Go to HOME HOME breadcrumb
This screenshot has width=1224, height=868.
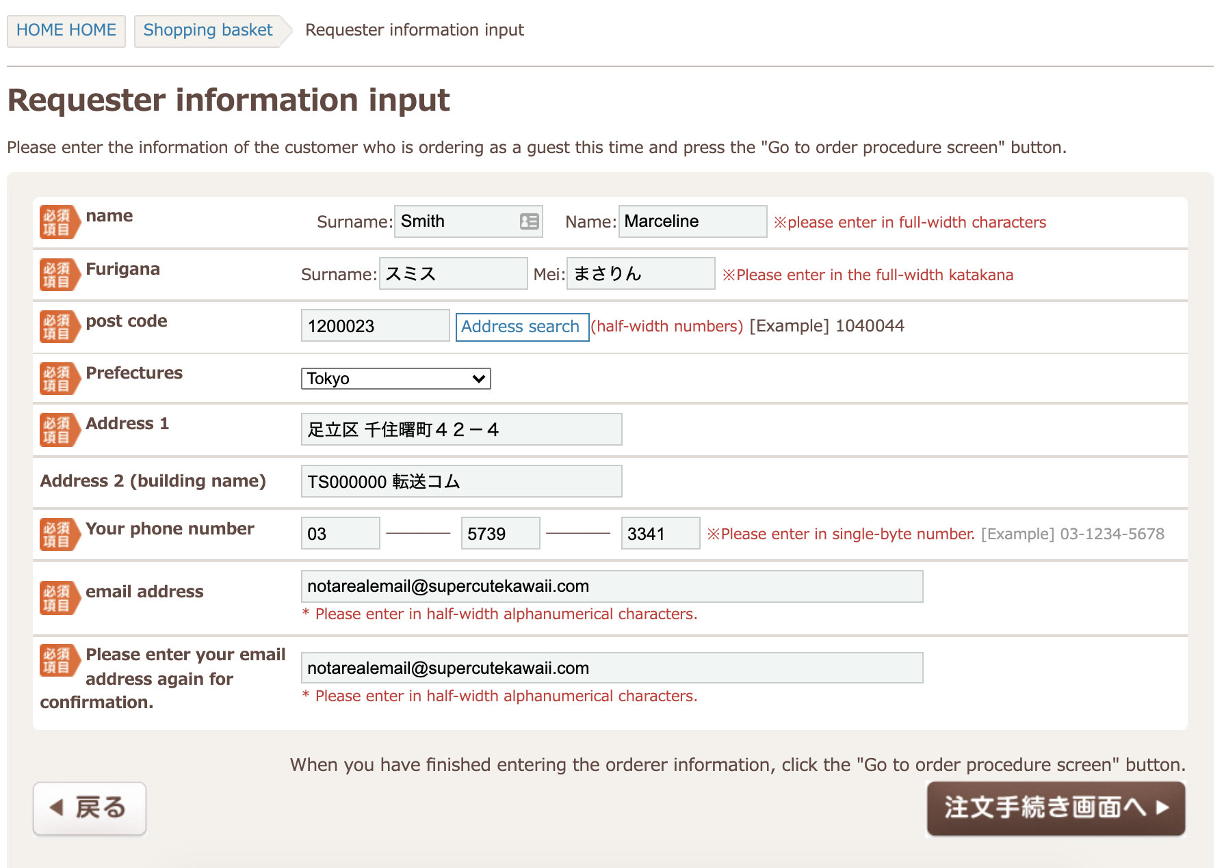point(66,31)
